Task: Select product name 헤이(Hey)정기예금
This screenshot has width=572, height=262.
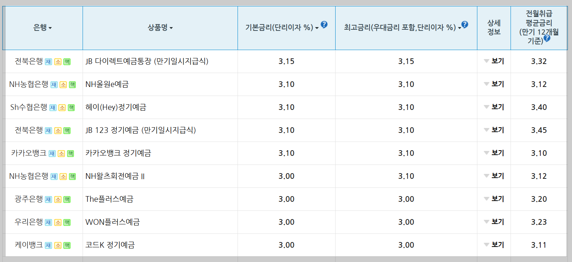Action: click(x=116, y=107)
